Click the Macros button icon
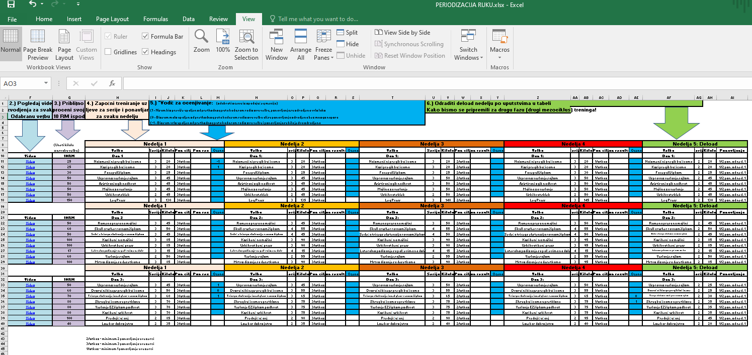Screen dimensions: 752x355 (x=499, y=37)
